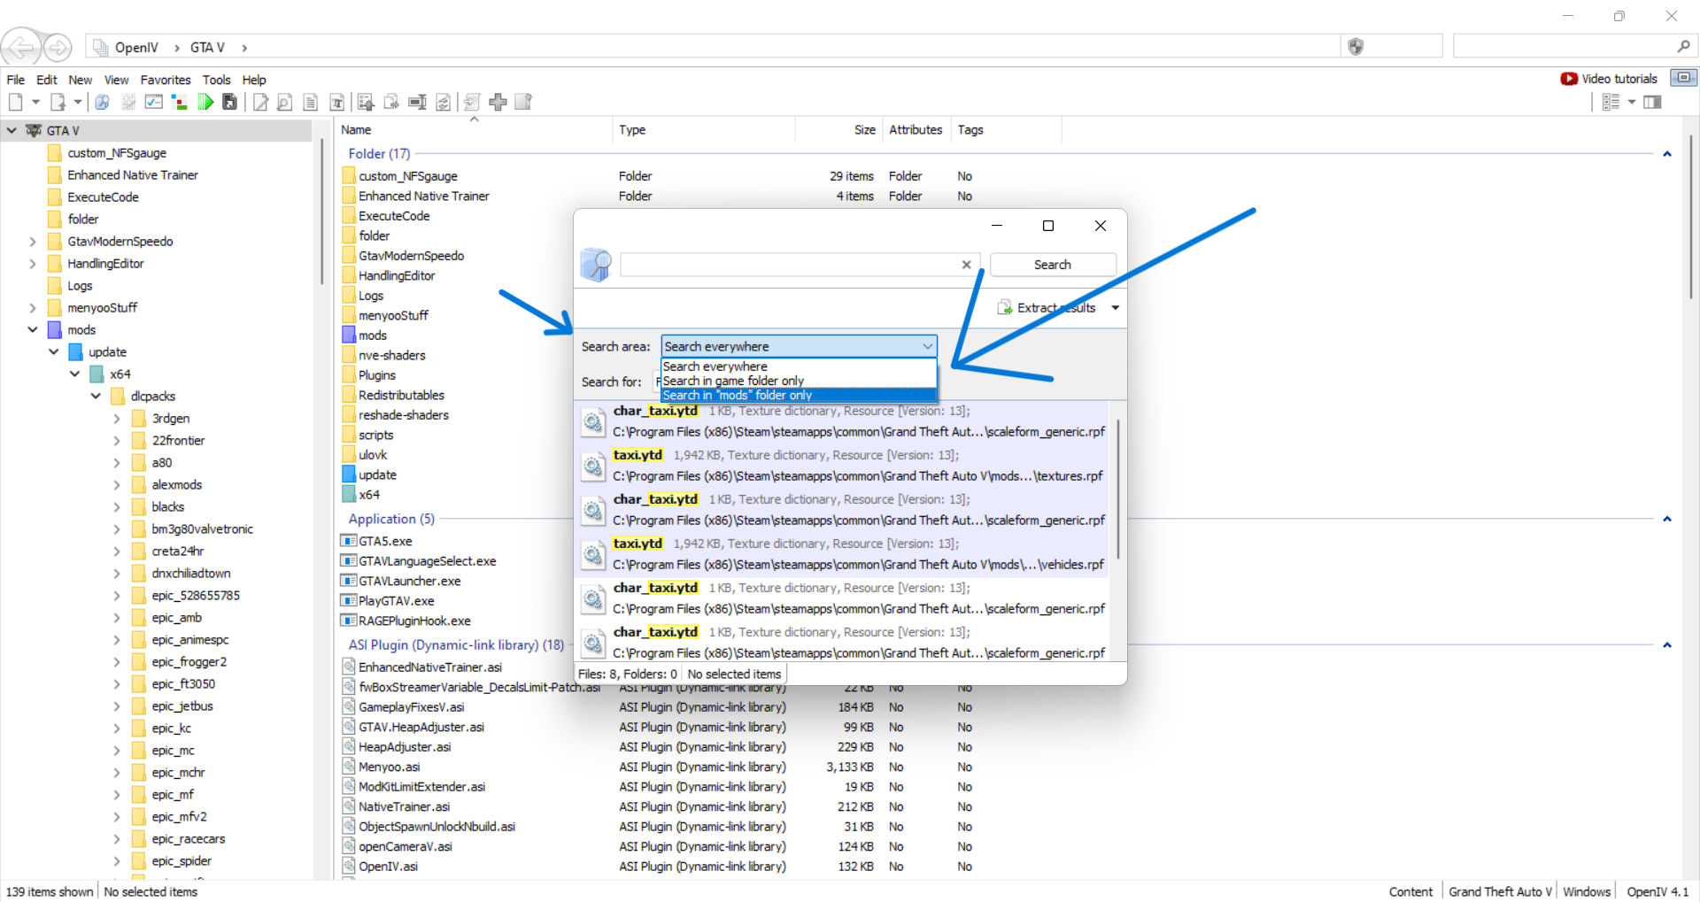Expand the GtavModernSpeedo tree node
Screen dimensions: 1700x902
[33, 241]
